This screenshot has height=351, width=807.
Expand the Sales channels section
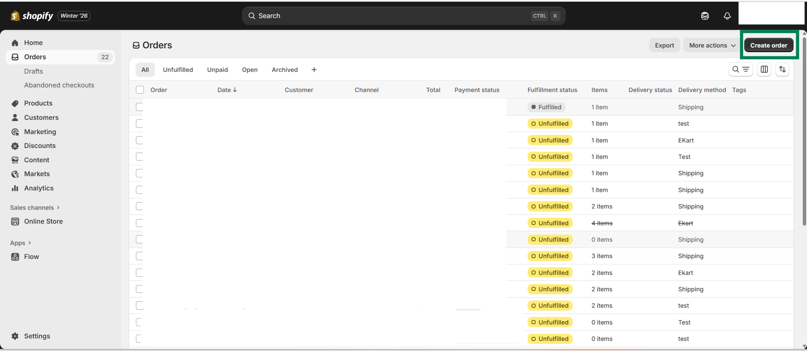tap(35, 208)
